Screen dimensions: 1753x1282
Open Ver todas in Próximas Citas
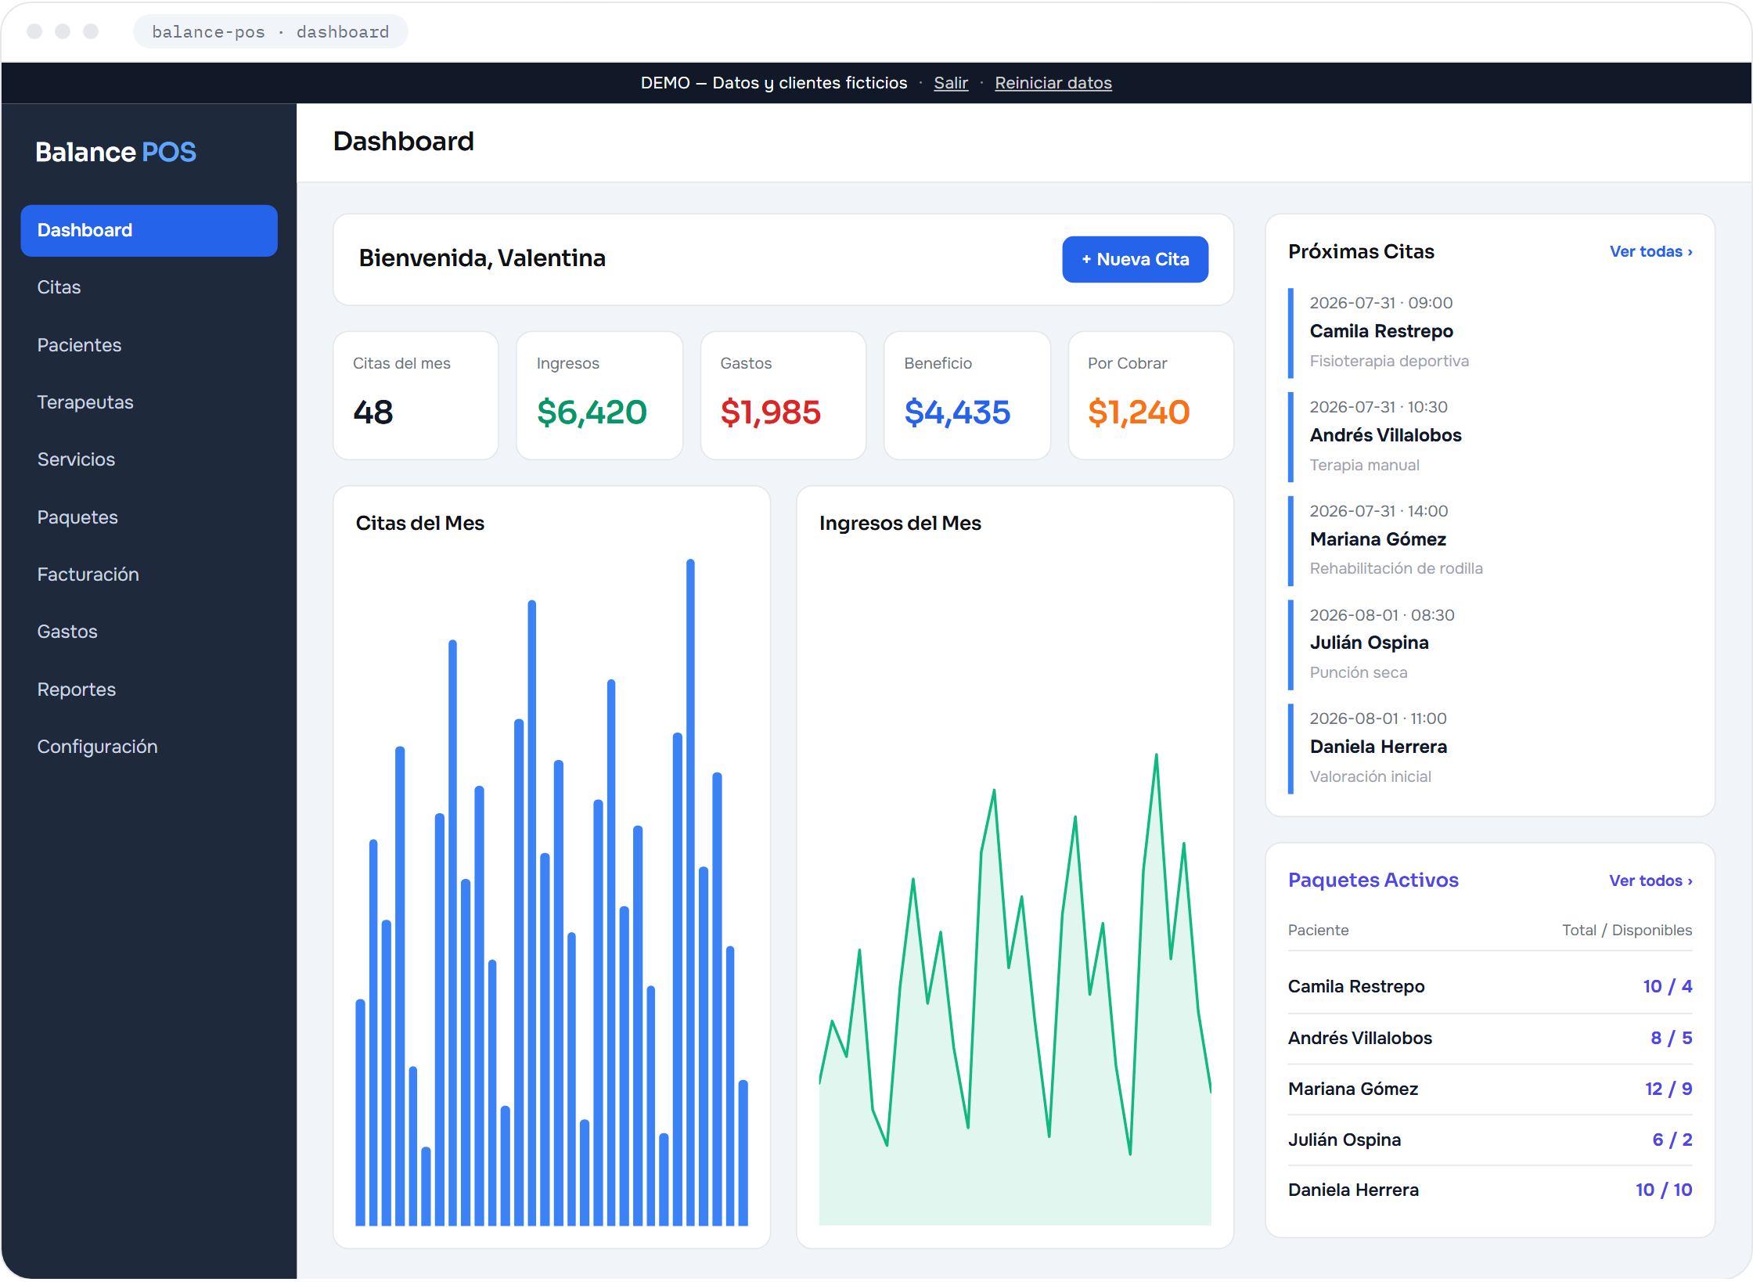[x=1650, y=251]
